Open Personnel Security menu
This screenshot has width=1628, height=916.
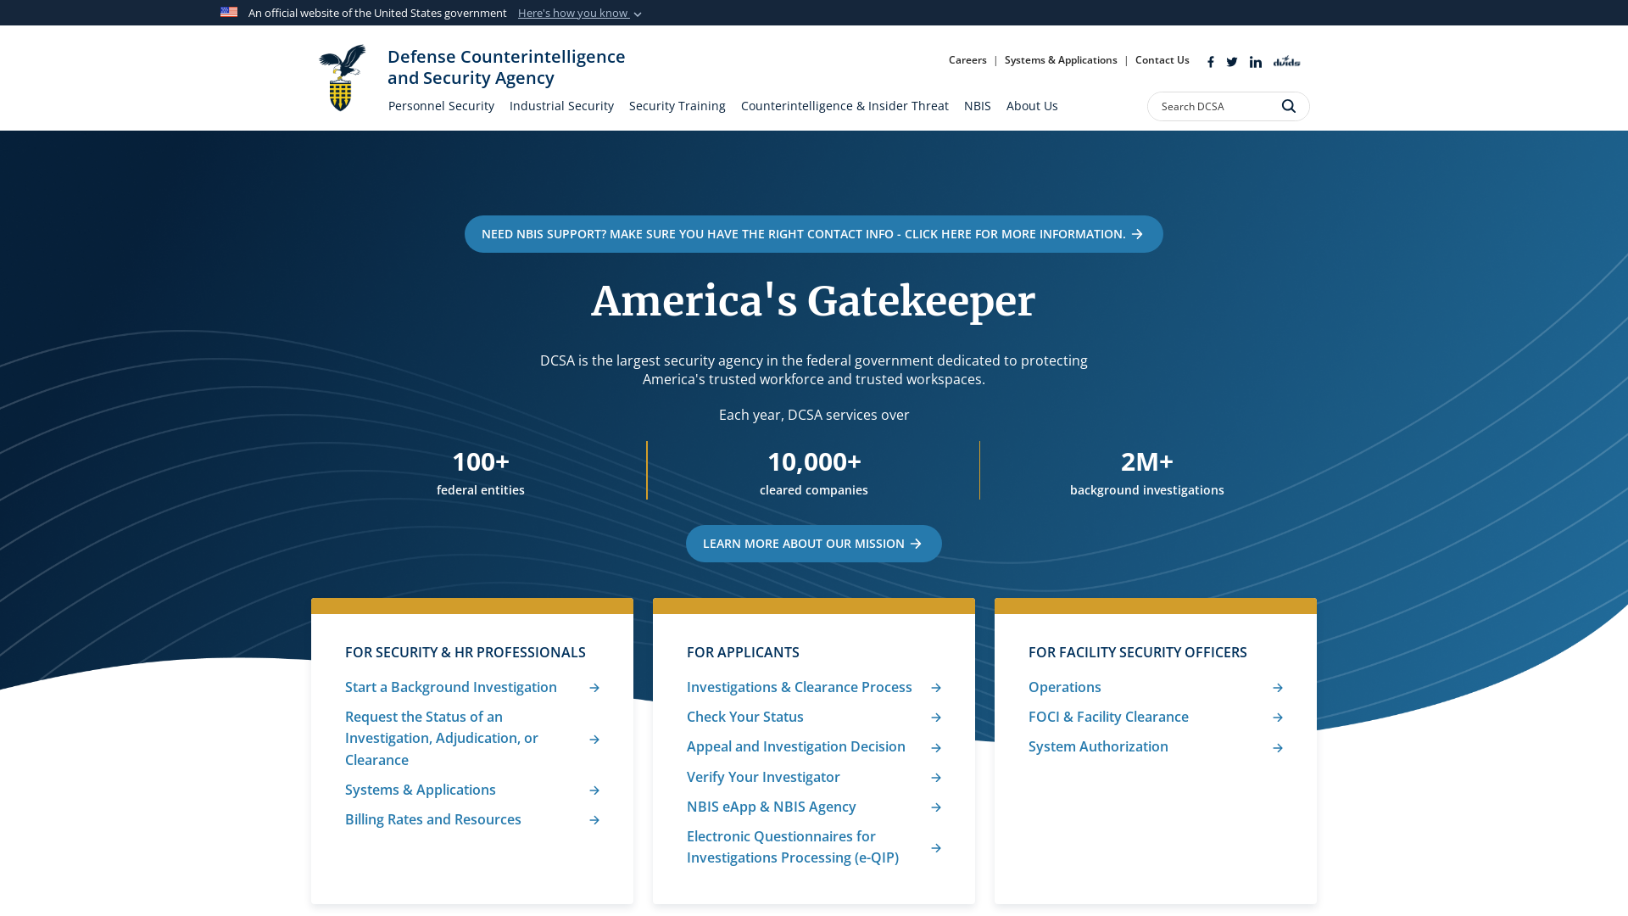[441, 106]
